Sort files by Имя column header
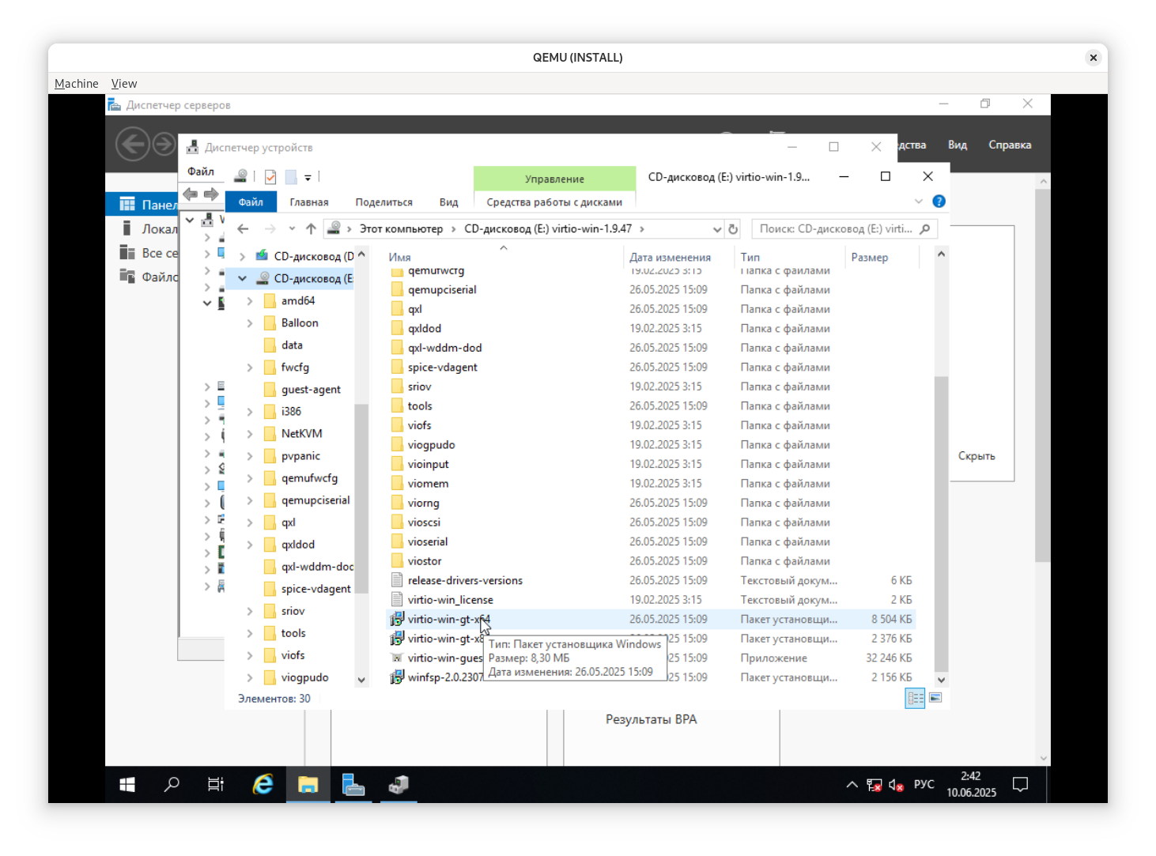The height and width of the screenshot is (856, 1156). [399, 258]
